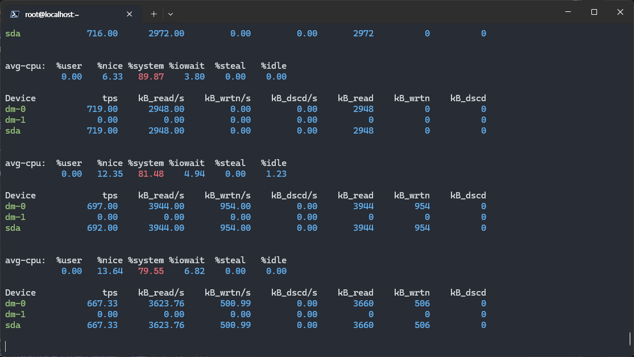Open a new terminal tab

coord(154,14)
